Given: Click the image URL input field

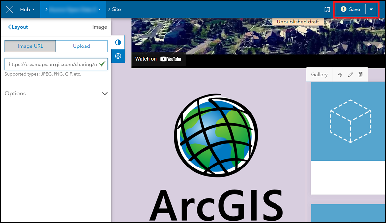Looking at the screenshot, I should [x=56, y=64].
